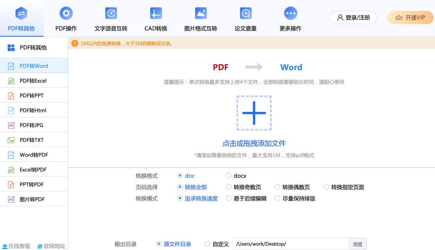Image resolution: width=435 pixels, height=250 pixels.
Task: Open 更多操作 three-dots icon
Action: (290, 14)
